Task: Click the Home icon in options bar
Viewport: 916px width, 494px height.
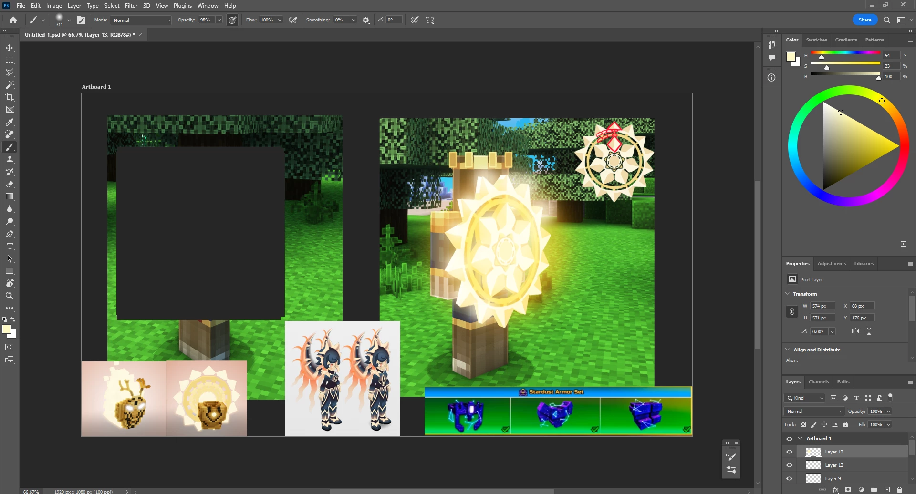Action: tap(13, 20)
